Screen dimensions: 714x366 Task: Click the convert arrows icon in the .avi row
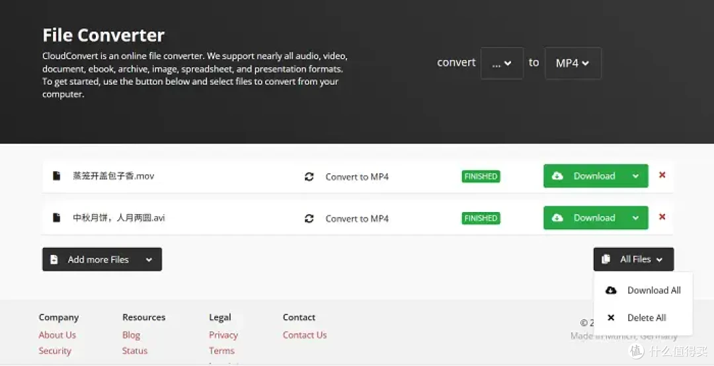coord(309,219)
